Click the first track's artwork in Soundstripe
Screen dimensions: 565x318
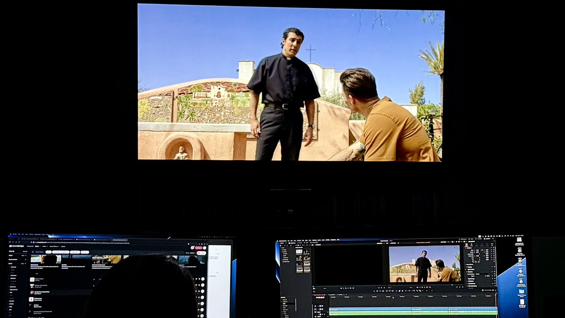pos(32,279)
